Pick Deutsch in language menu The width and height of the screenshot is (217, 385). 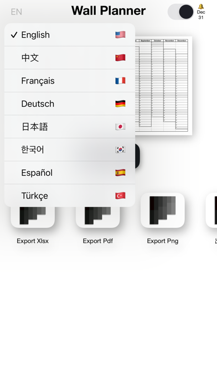click(70, 103)
